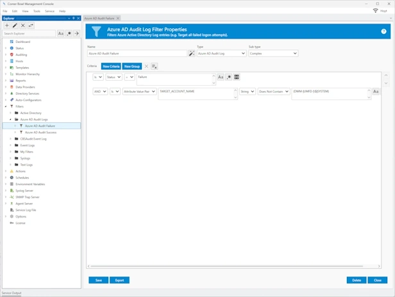Screen dimensions: 395x297
Task: Click the help question mark icon
Action: click(x=383, y=31)
